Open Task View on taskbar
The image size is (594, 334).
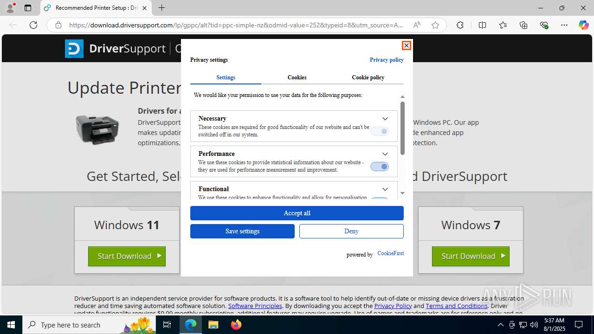pos(168,325)
